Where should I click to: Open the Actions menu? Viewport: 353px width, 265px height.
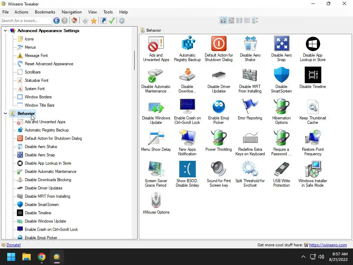21,12
